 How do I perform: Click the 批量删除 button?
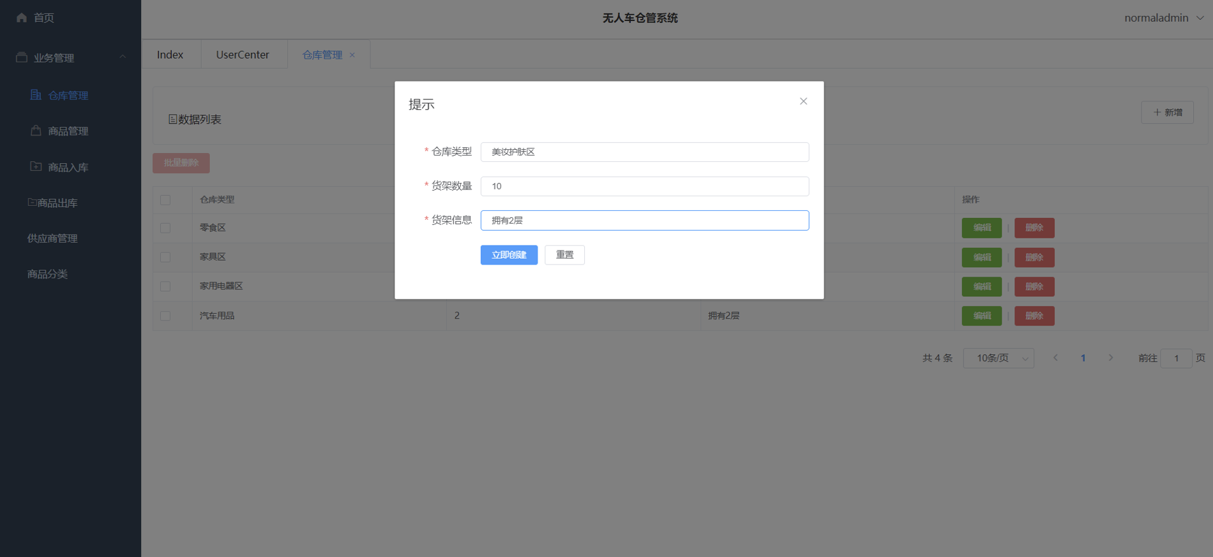(181, 163)
